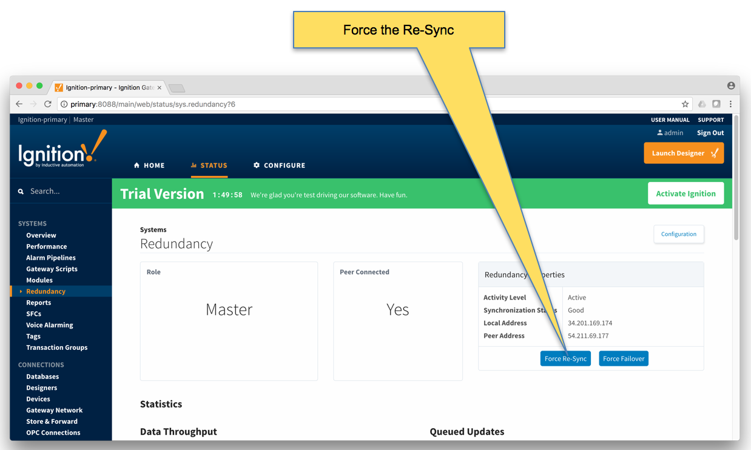Click the Activity Level value Active

pos(577,298)
